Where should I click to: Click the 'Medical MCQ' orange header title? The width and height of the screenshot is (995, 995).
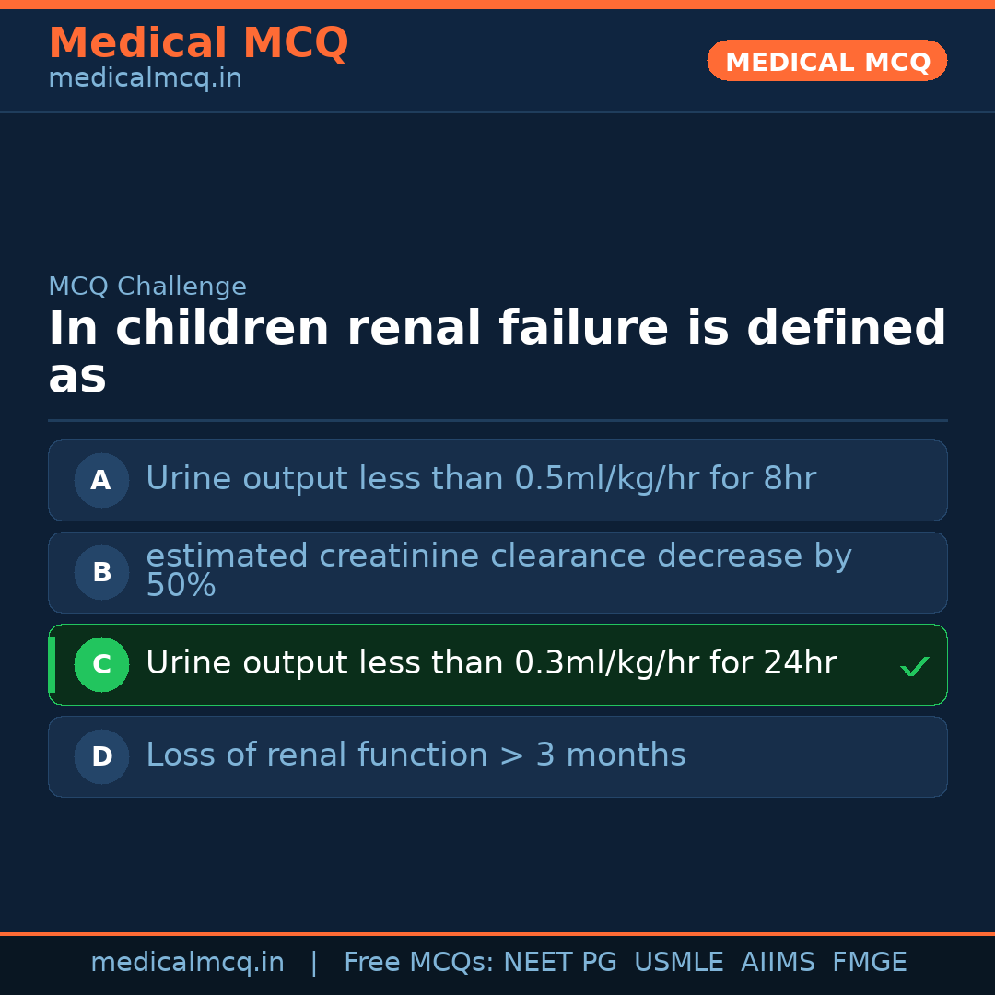[198, 43]
